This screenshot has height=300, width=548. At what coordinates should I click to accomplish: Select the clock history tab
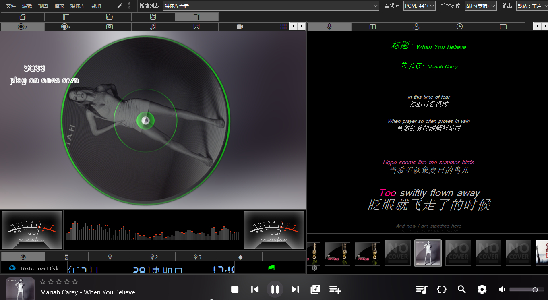tap(459, 27)
